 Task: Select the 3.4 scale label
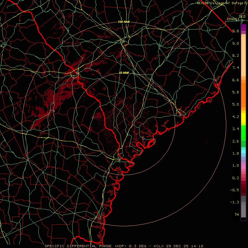pyautogui.click(x=236, y=129)
